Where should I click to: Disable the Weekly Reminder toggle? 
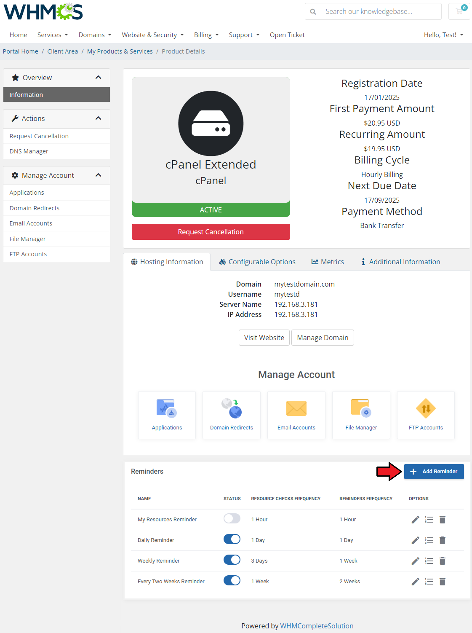232,560
